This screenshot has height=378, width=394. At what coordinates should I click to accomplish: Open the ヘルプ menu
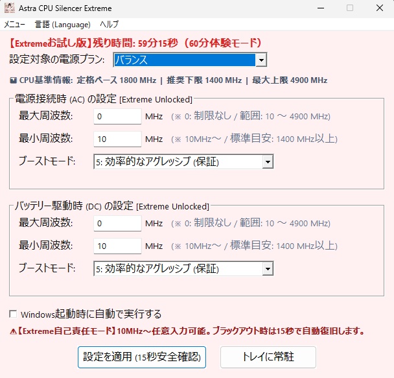click(x=109, y=25)
